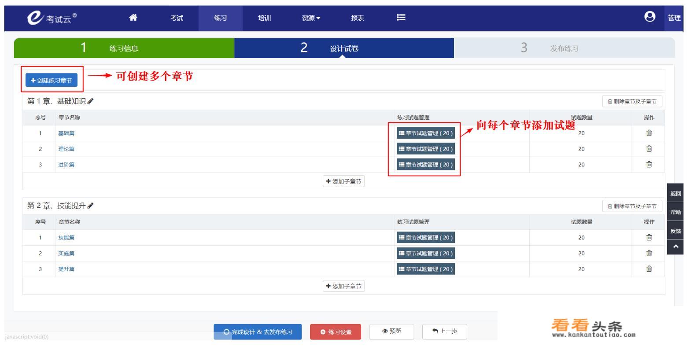Delete the 实施篇 row with trash icon
Screen dimensions: 694x350
[649, 253]
